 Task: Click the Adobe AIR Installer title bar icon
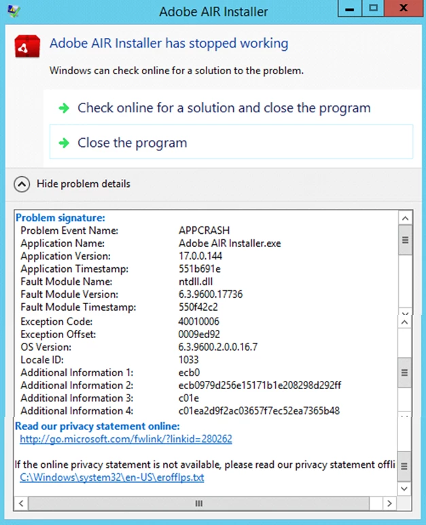point(14,12)
